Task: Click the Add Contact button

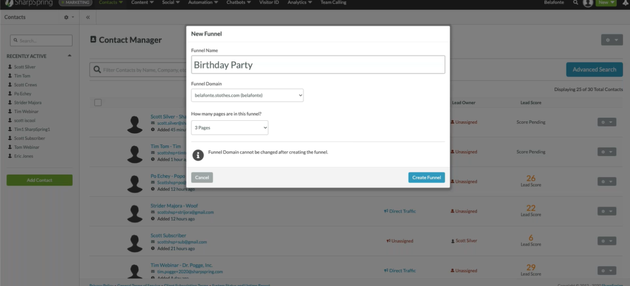Action: tap(40, 180)
